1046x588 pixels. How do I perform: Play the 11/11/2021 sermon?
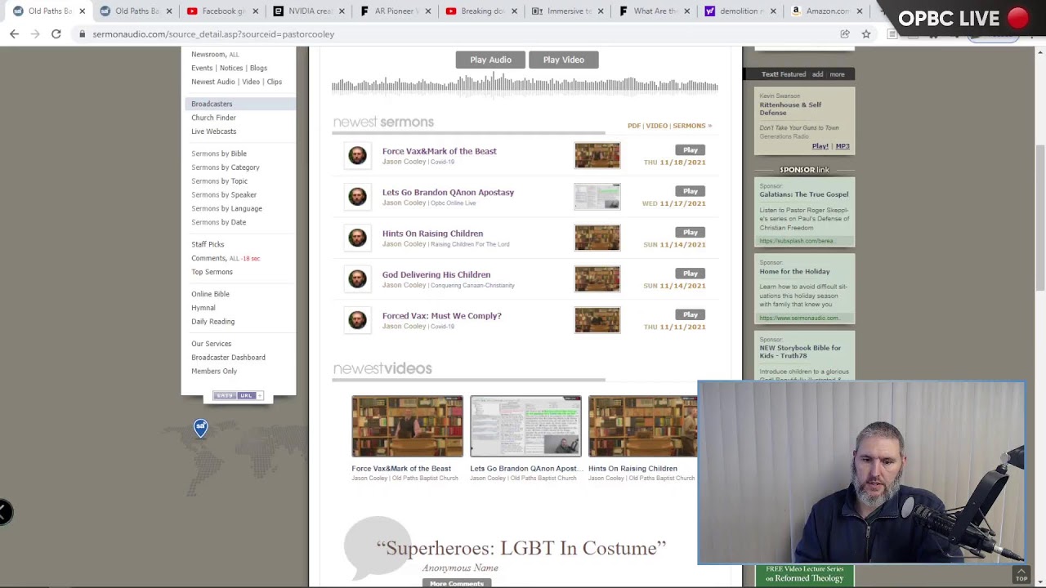[x=691, y=314]
